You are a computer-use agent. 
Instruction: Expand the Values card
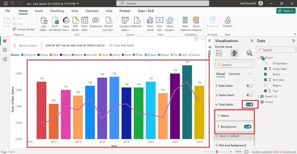[x=218, y=115]
